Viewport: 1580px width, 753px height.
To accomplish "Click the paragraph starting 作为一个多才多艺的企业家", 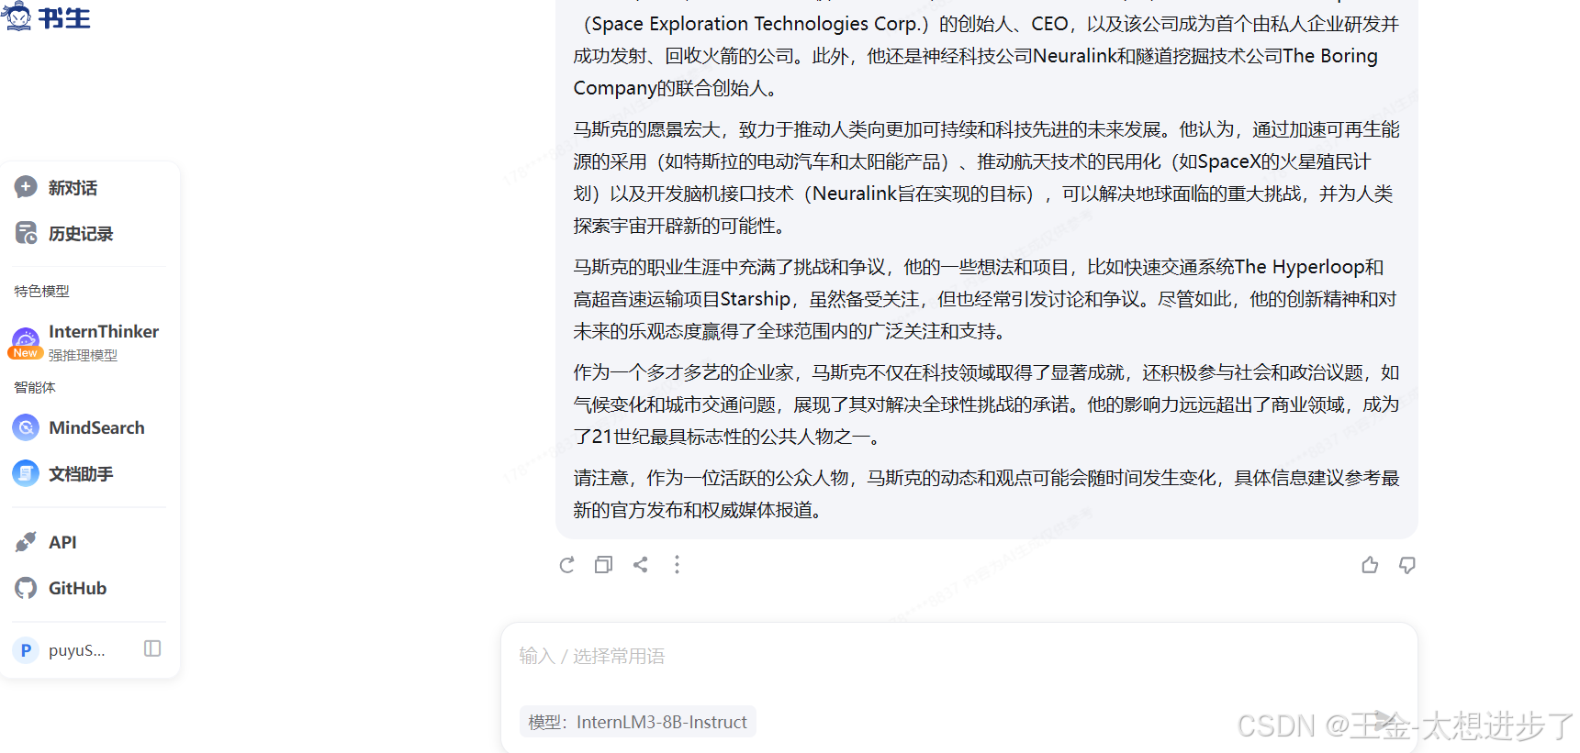I will pos(986,404).
